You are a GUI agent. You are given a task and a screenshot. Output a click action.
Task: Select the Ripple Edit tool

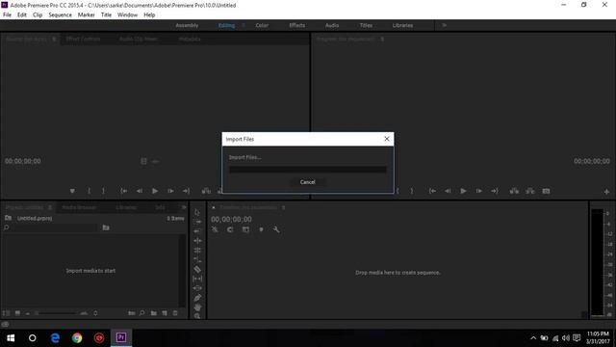coord(197,240)
